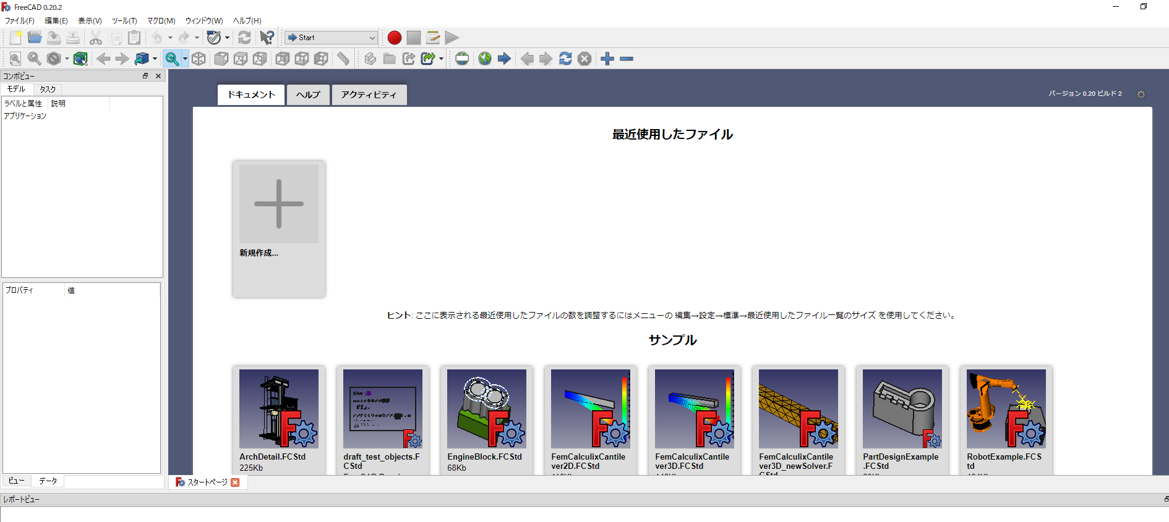1169x522 pixels.
Task: Open the 表示(V) menu
Action: point(90,20)
